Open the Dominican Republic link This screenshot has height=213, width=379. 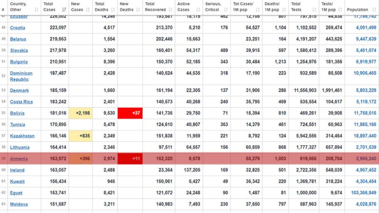click(x=21, y=76)
